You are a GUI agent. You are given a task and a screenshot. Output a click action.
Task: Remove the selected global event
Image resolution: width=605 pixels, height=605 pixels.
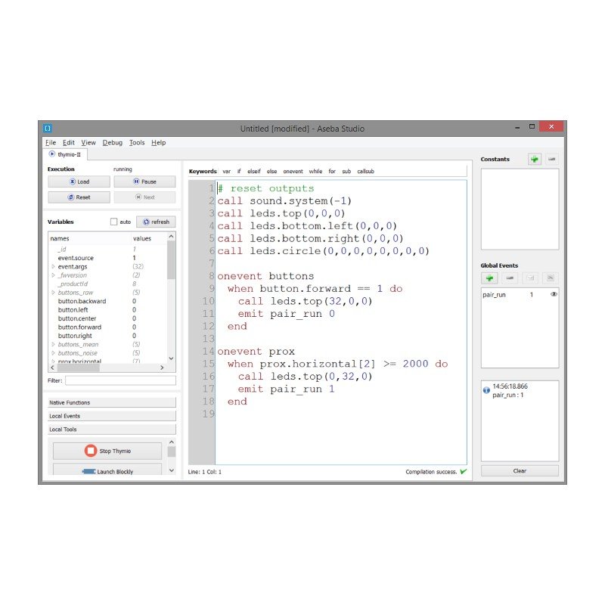tap(510, 278)
